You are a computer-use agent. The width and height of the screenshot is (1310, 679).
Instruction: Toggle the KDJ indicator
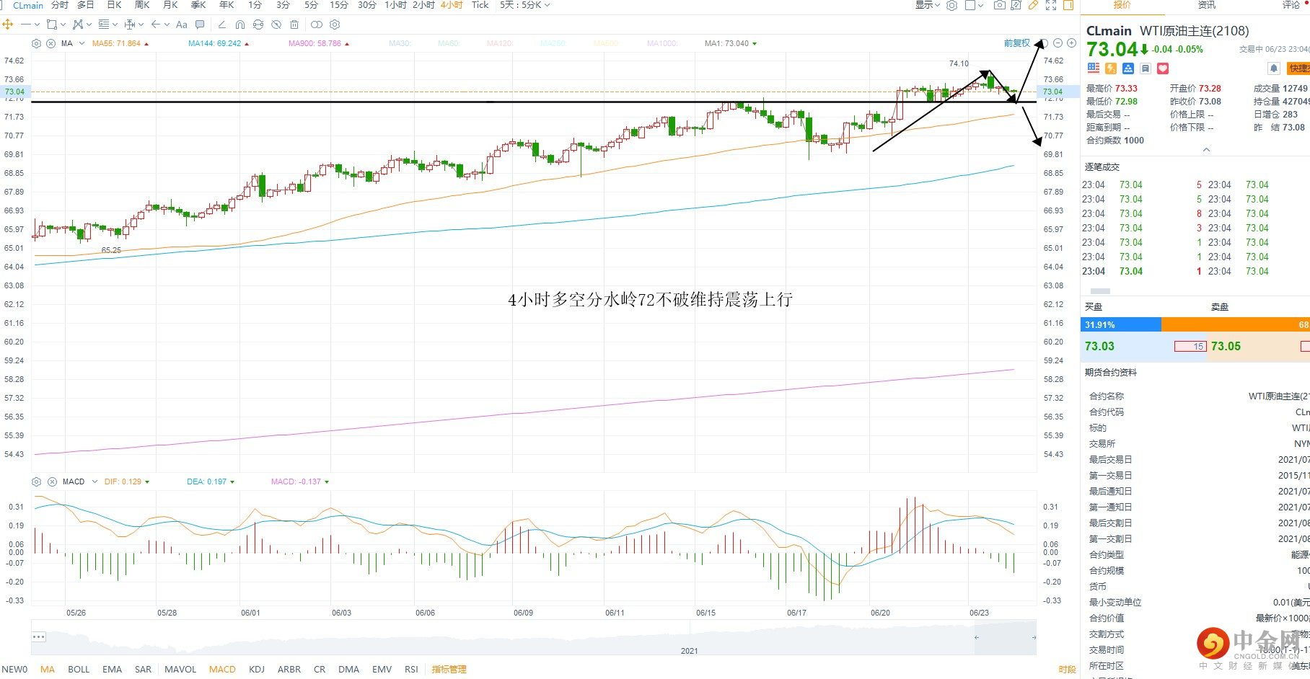click(x=257, y=669)
